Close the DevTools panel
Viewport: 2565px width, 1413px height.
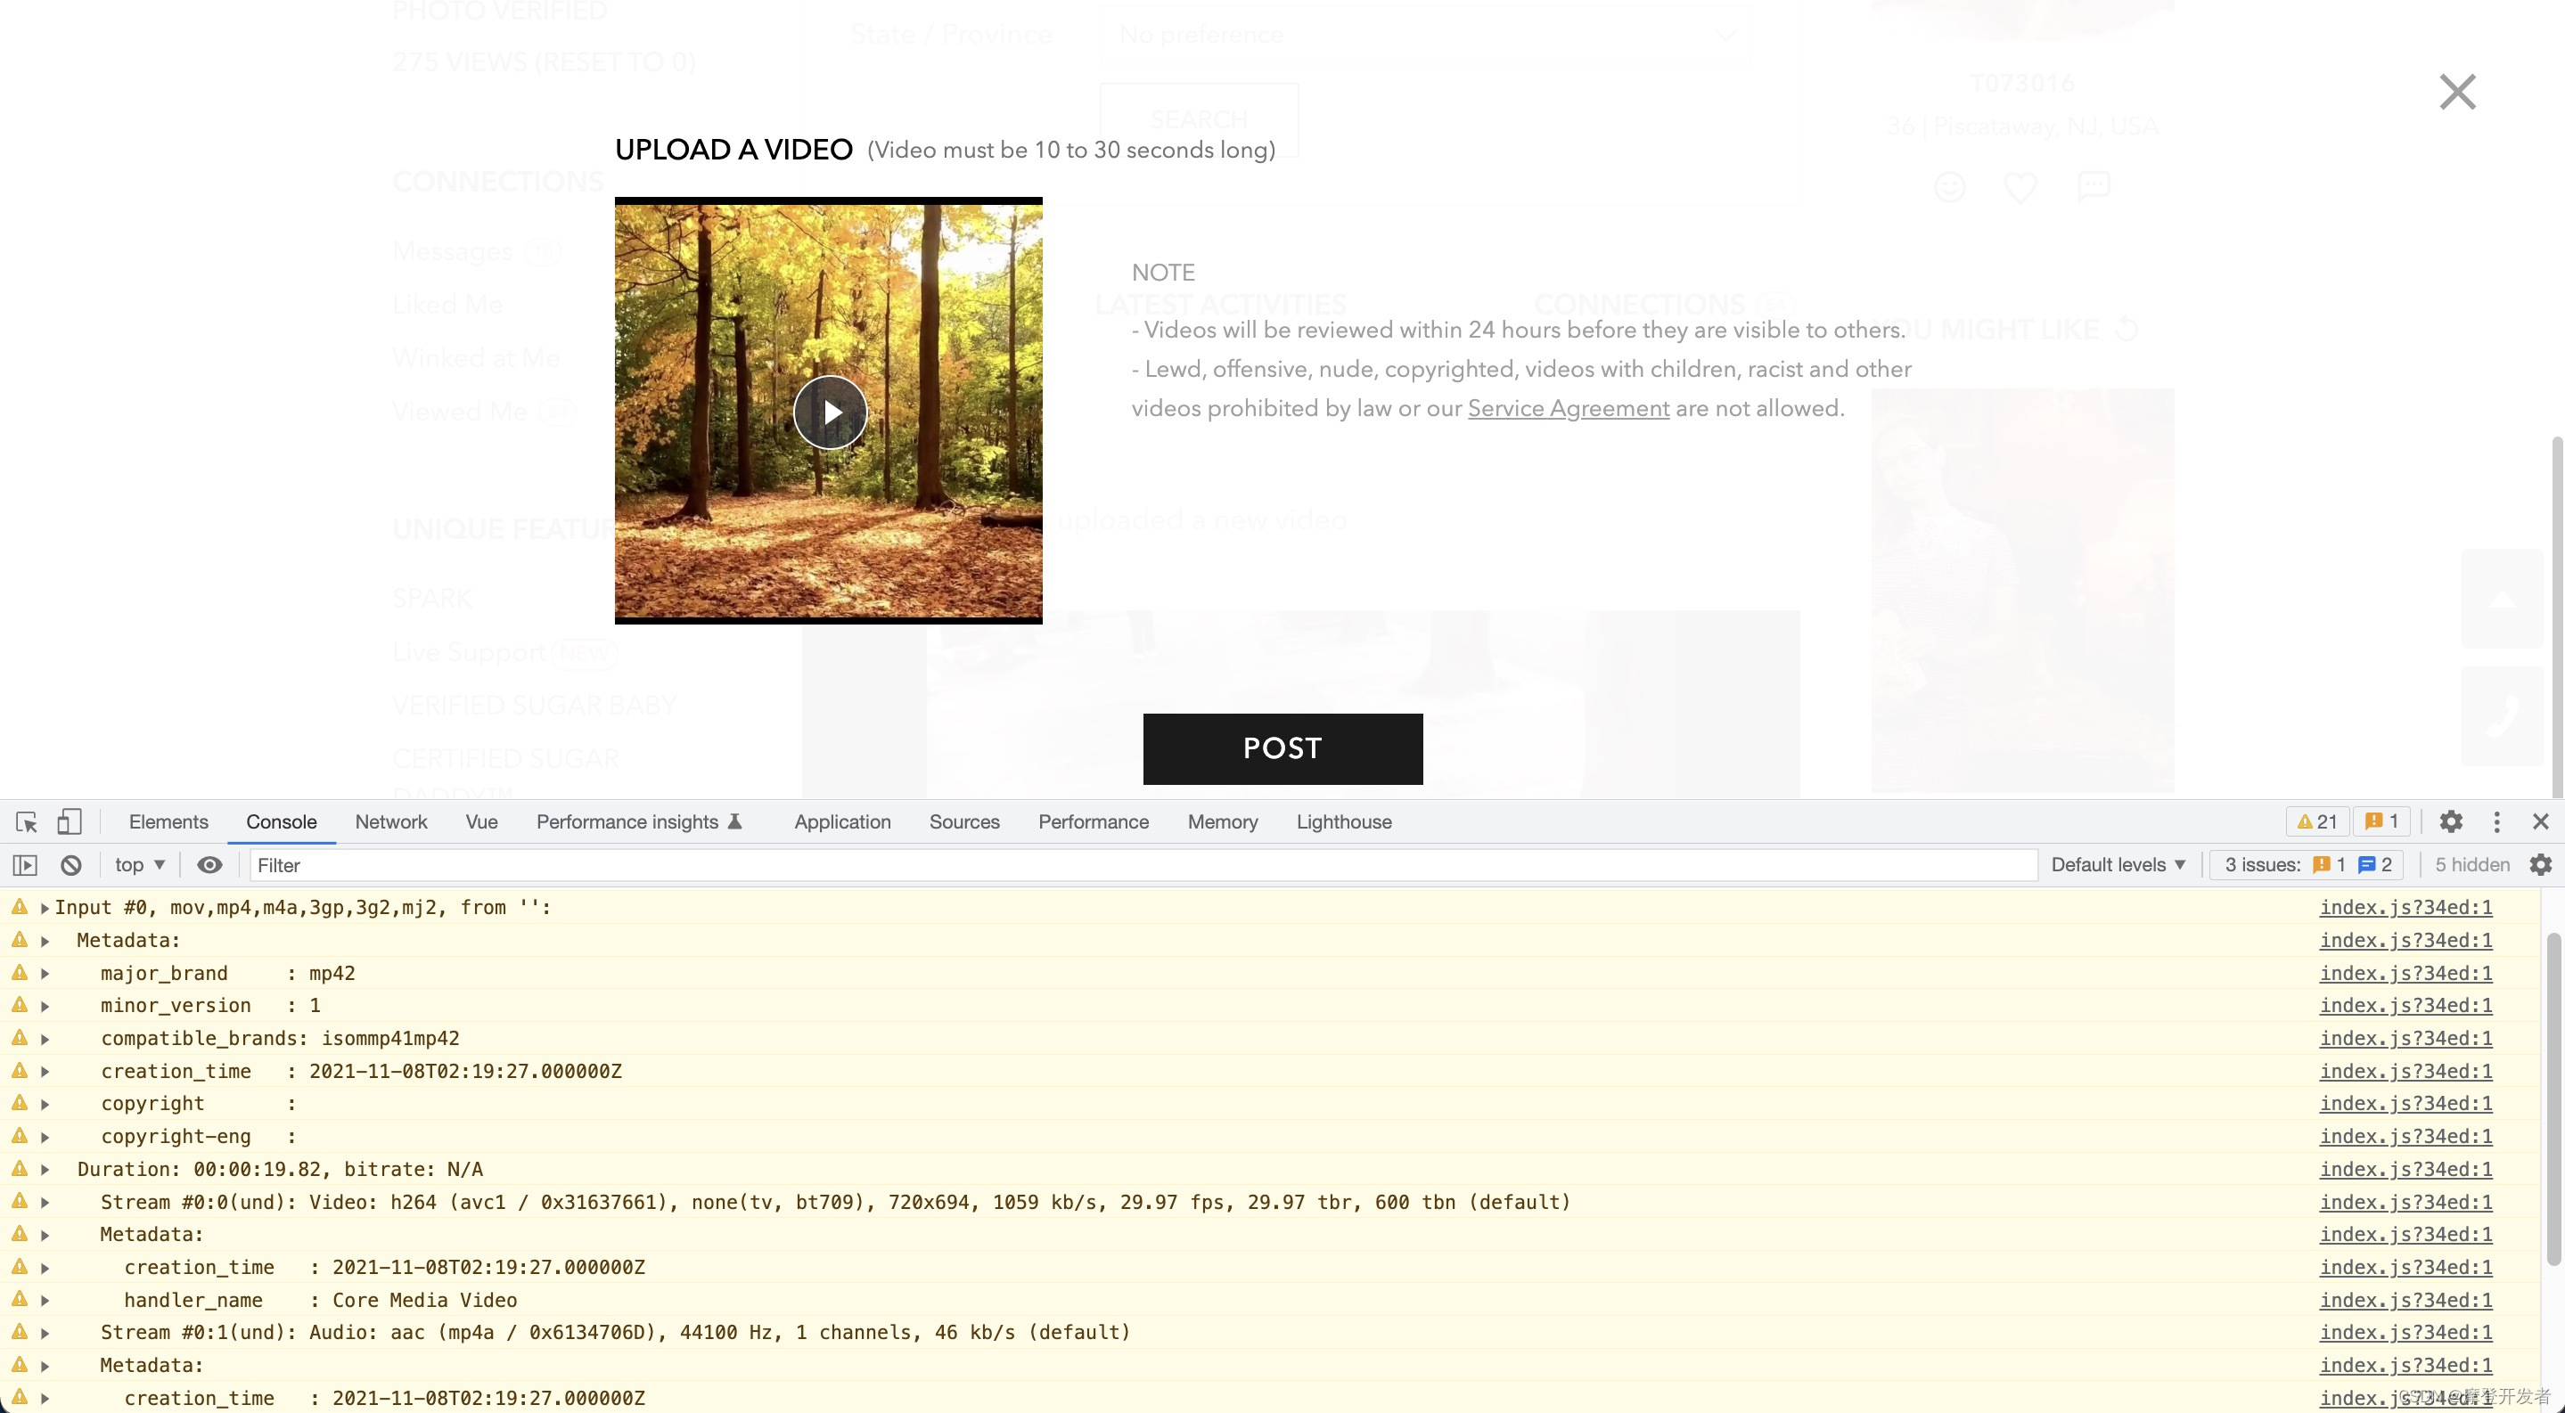point(2540,822)
